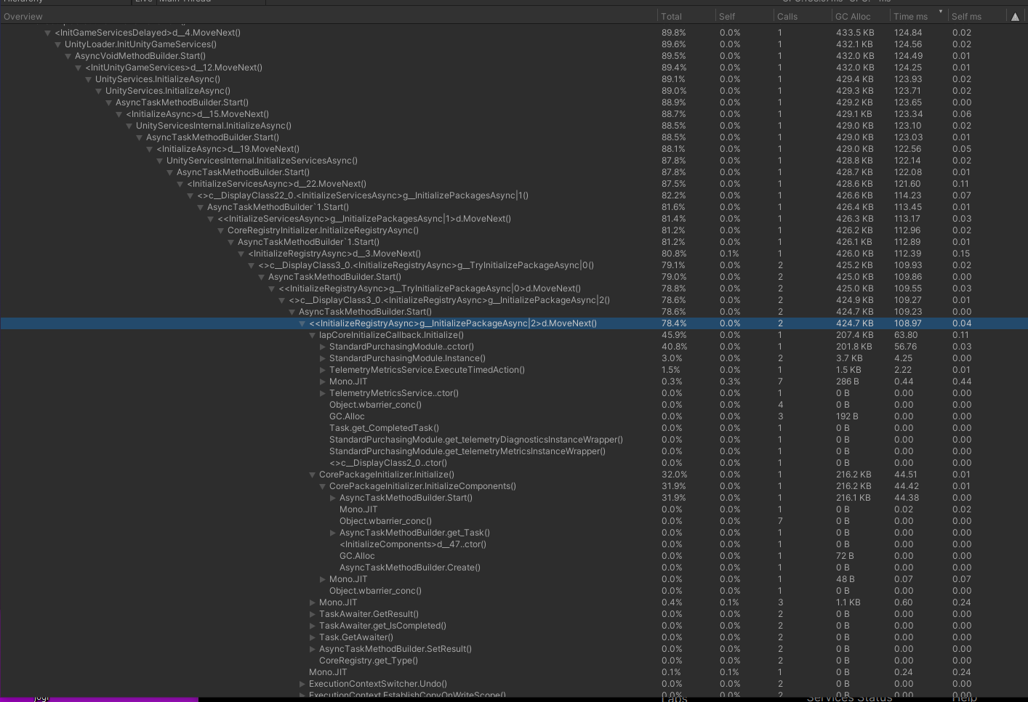Image resolution: width=1028 pixels, height=702 pixels.
Task: Sort by the Calls column header
Action: click(x=787, y=16)
